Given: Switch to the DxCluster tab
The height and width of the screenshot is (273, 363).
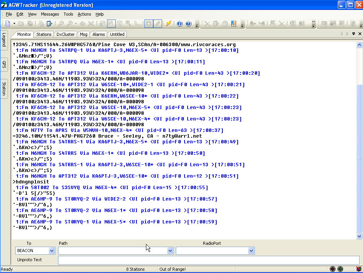Looking at the screenshot, I should [x=65, y=34].
